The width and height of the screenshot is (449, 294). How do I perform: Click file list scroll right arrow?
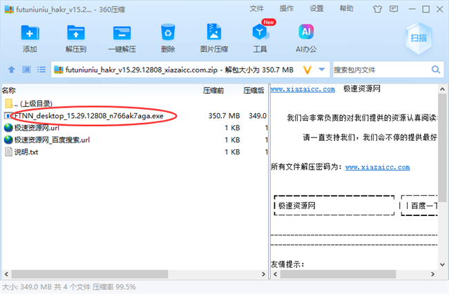[x=263, y=274]
